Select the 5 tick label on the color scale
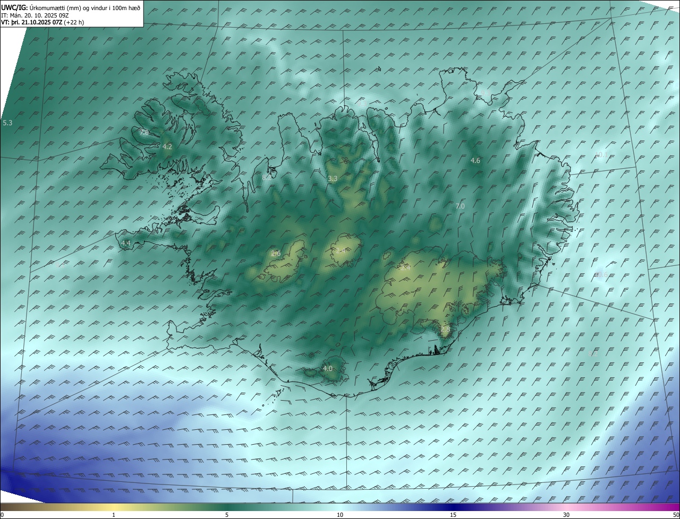Viewport: 680px width, 519px height. [227, 515]
